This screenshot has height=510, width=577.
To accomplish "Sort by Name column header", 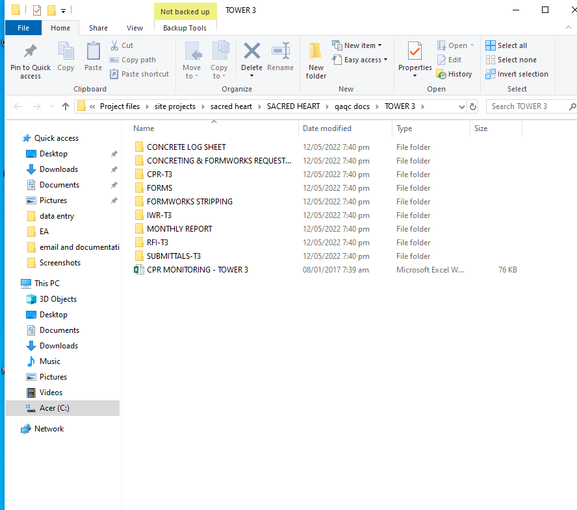I will point(144,128).
